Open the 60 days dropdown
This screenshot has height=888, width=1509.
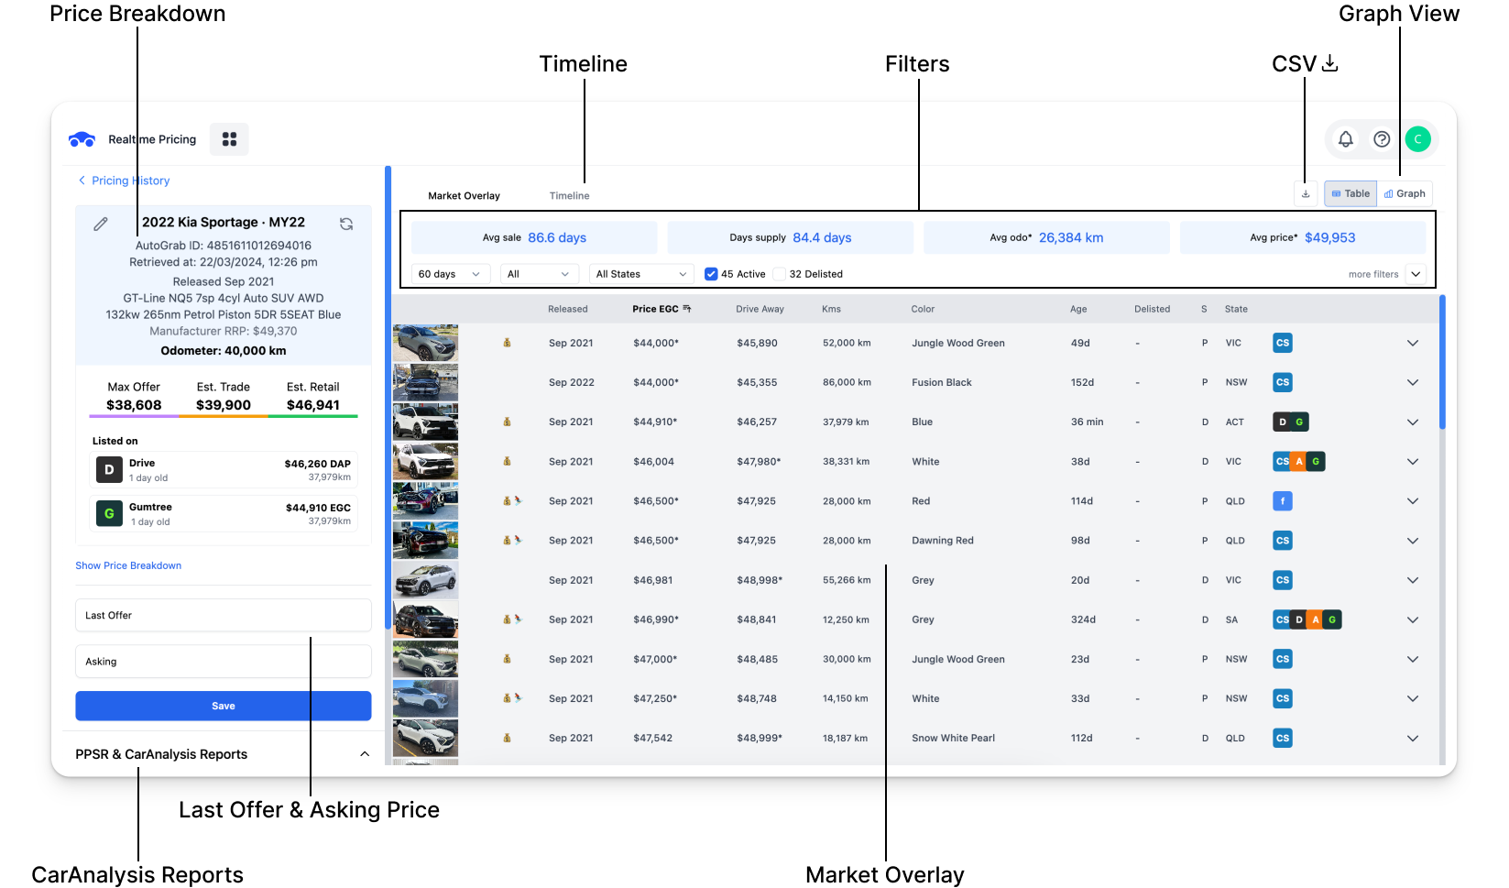click(450, 274)
